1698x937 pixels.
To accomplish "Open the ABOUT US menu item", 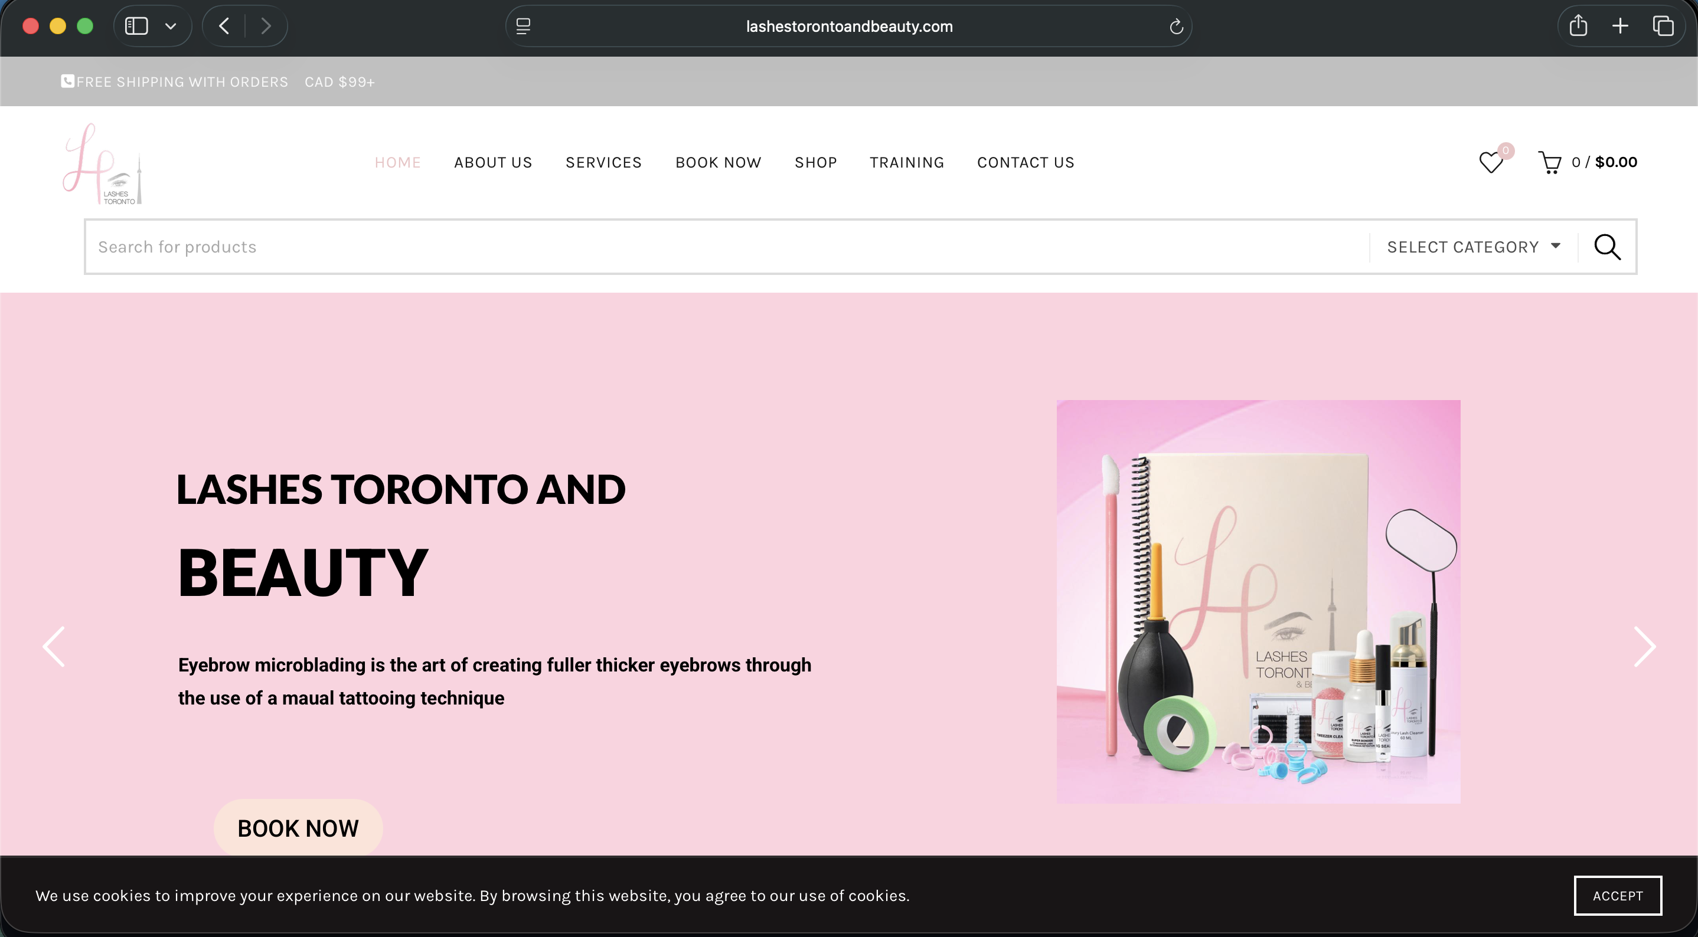I will click(x=493, y=162).
